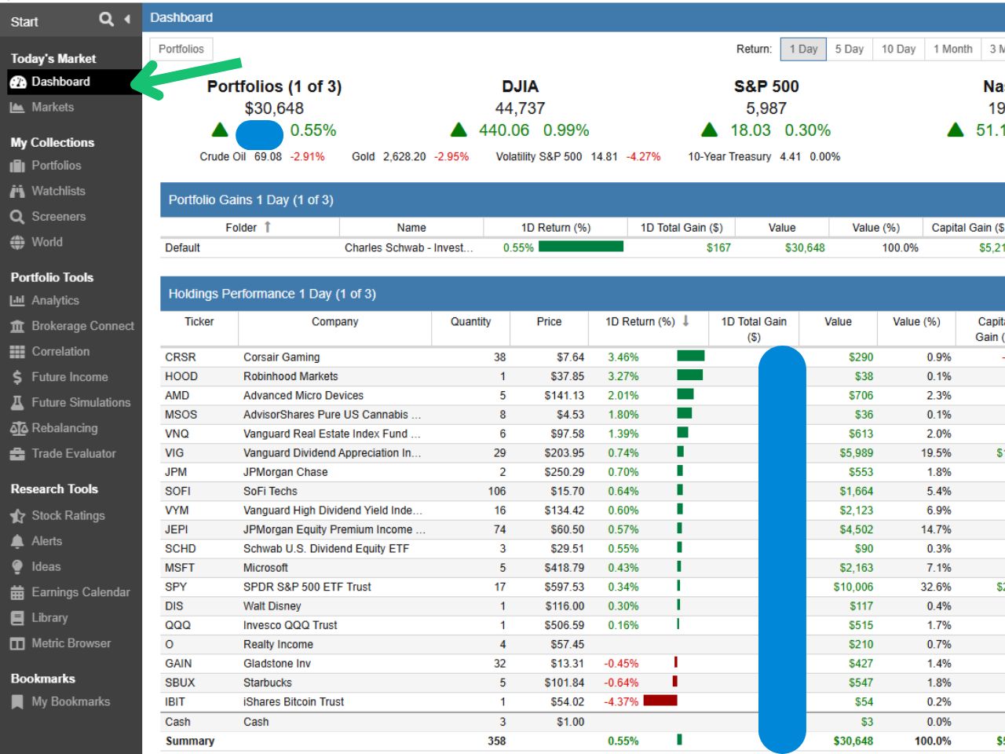
Task: Click the S&P 500 index heading
Action: (x=766, y=86)
